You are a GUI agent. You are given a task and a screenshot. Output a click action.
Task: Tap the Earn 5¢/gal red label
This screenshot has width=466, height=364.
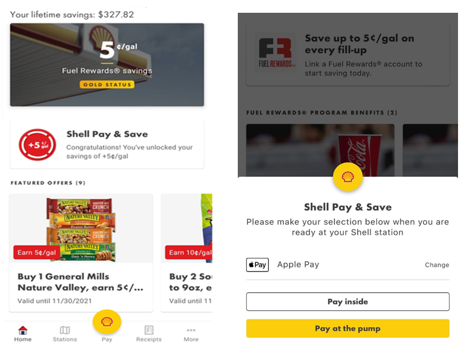[37, 252]
